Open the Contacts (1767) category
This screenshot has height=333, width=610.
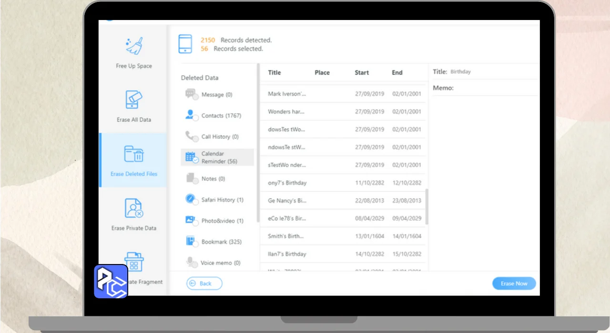pyautogui.click(x=221, y=116)
